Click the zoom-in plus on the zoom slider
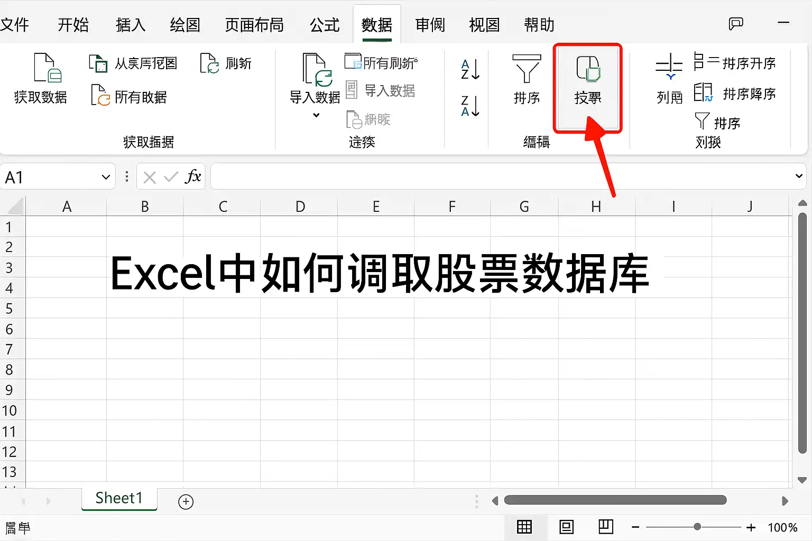The image size is (812, 541). (751, 527)
